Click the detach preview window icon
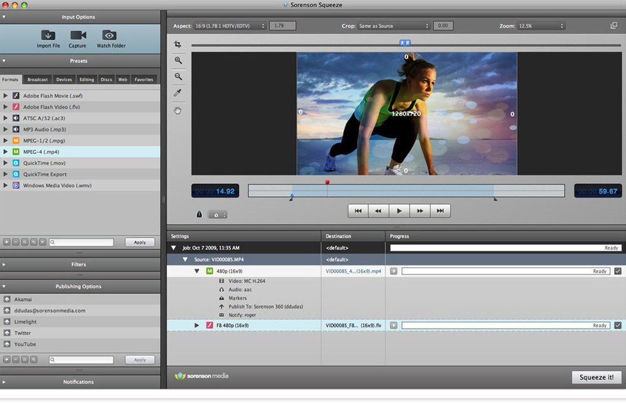Image resolution: width=626 pixels, height=403 pixels. (613, 26)
